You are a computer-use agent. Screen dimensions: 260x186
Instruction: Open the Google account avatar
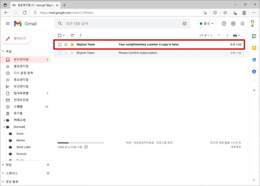(252, 24)
